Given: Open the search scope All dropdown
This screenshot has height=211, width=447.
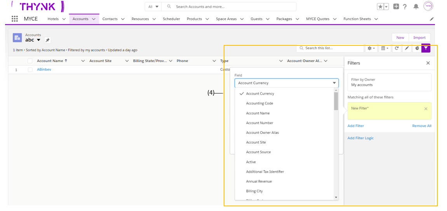Looking at the screenshot, I should click(x=153, y=7).
